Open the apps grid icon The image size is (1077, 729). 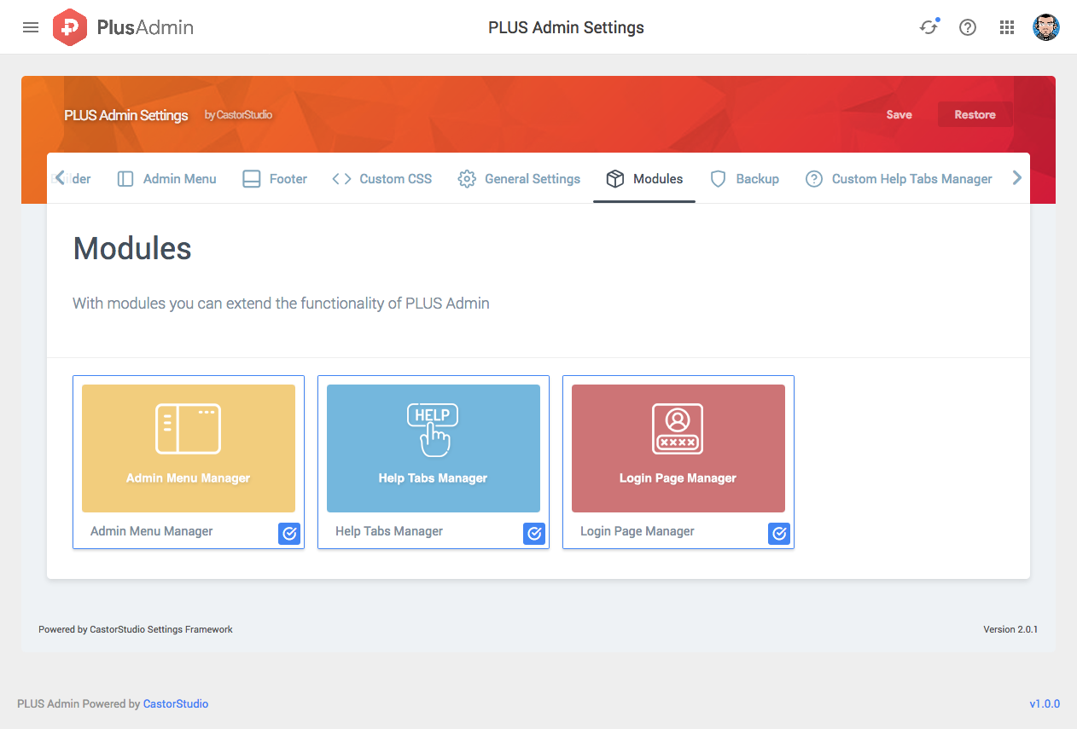pyautogui.click(x=1006, y=27)
